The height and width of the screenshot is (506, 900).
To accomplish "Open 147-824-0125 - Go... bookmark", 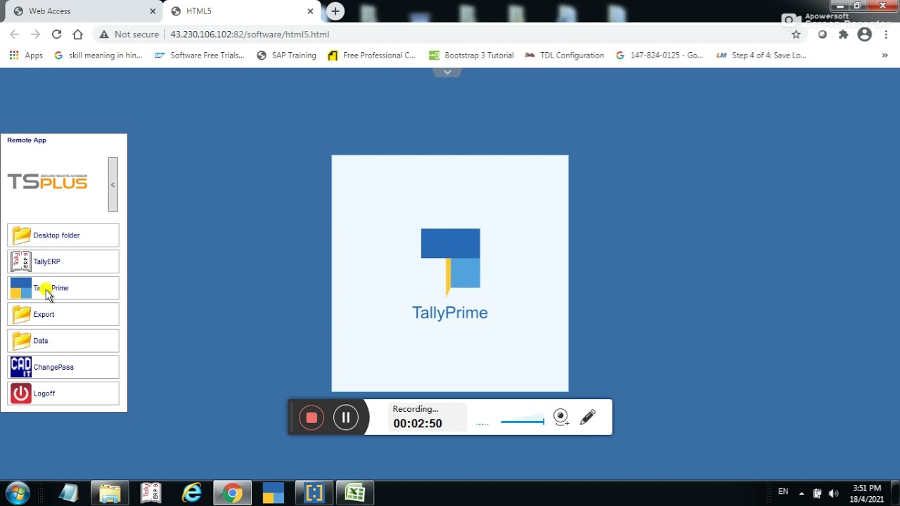I will coord(659,56).
